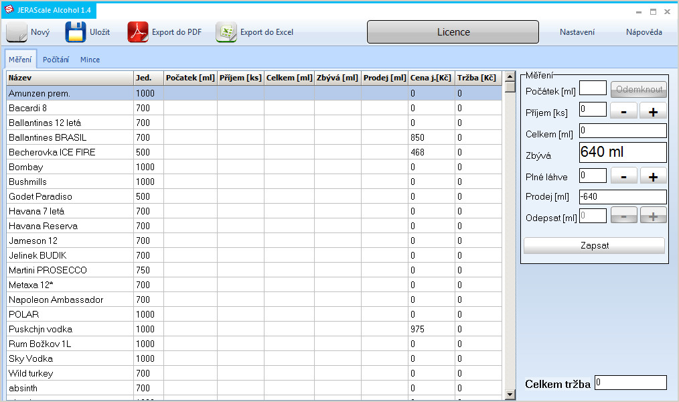Viewport: 679px width, 402px height.
Task: Click the Zbývá [ml] column header
Action: point(337,78)
